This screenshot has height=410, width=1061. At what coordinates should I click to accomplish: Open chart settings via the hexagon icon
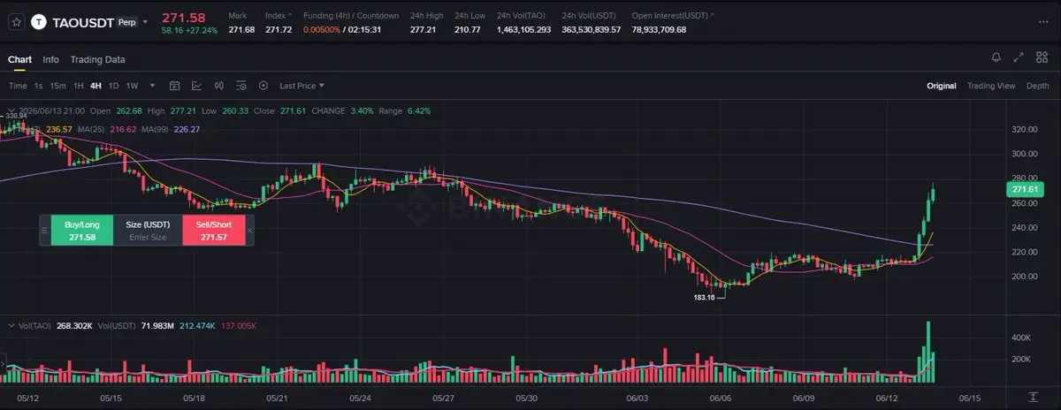tap(263, 86)
